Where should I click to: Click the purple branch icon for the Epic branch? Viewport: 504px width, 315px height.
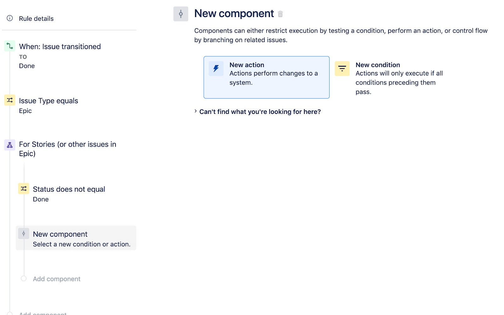(9, 145)
